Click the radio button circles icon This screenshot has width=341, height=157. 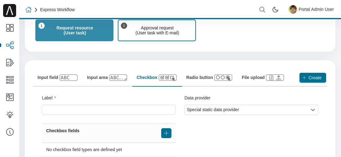[223, 77]
